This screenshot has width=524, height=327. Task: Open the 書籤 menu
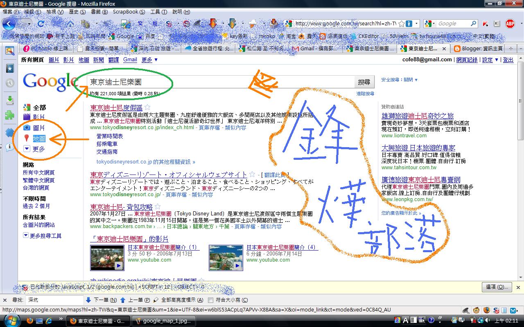click(x=99, y=12)
